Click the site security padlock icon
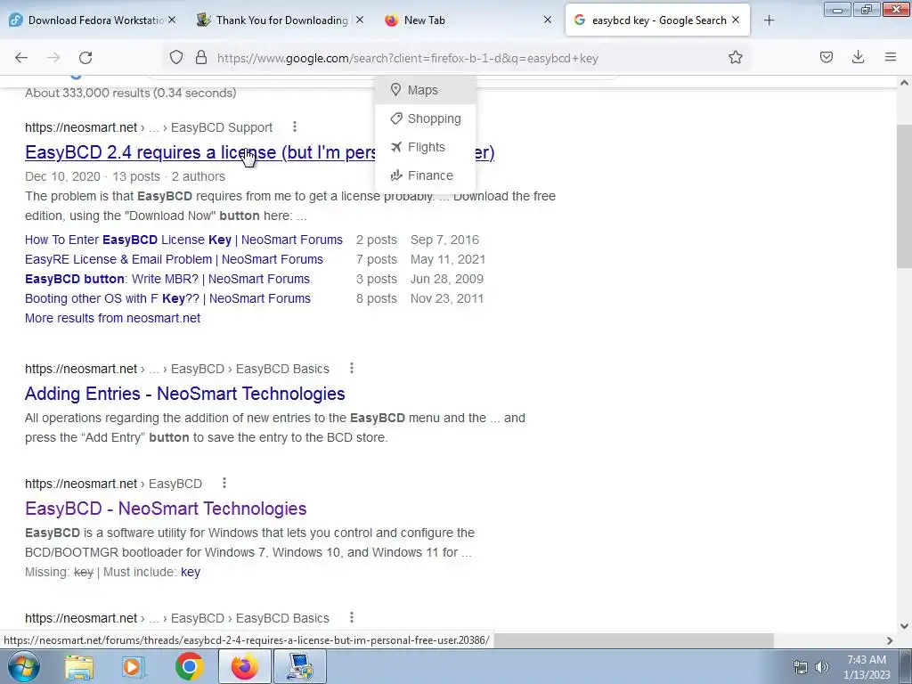 pyautogui.click(x=201, y=58)
